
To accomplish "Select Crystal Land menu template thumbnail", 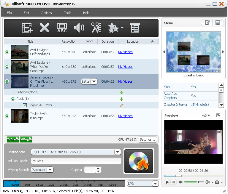I will pyautogui.click(x=193, y=52).
